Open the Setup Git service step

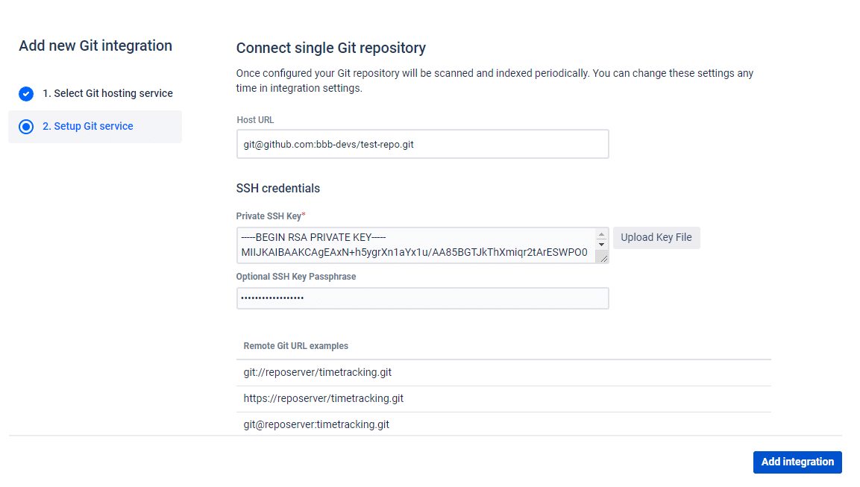(87, 126)
